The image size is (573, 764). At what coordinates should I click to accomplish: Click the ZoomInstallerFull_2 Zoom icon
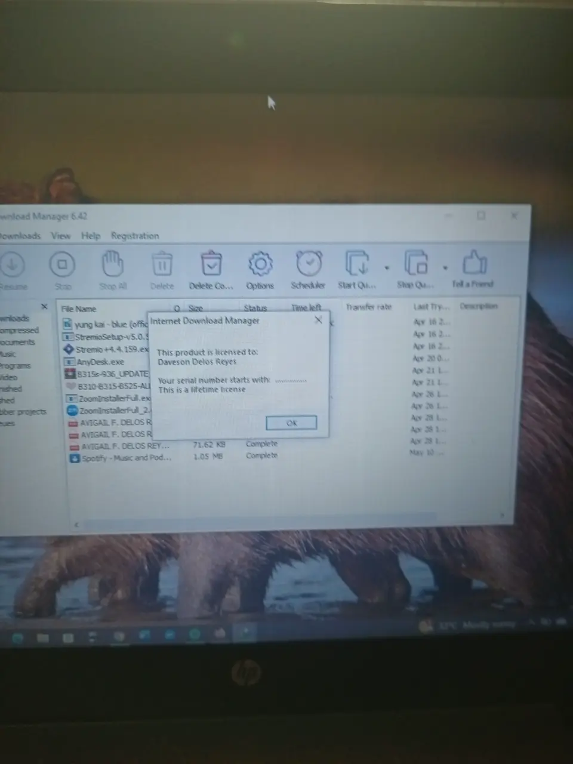[x=72, y=411]
